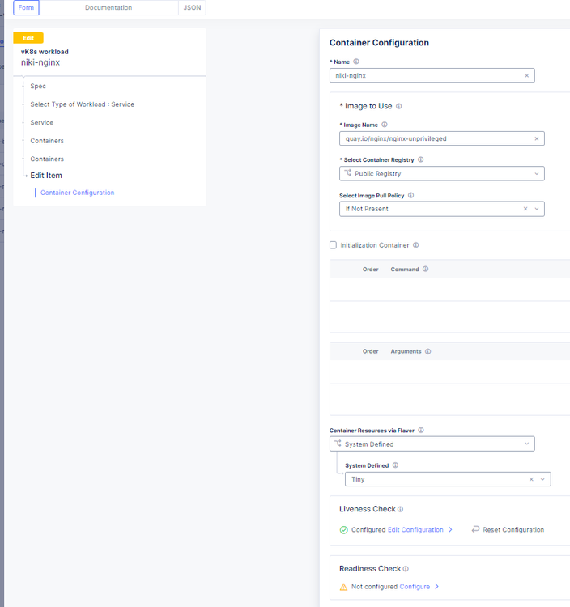Click info icon beside Select Container Registry
Screen dimensions: 570x607
[420, 159]
